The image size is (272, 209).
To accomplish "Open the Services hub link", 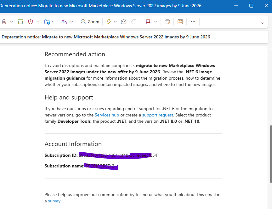I will click(107, 115).
